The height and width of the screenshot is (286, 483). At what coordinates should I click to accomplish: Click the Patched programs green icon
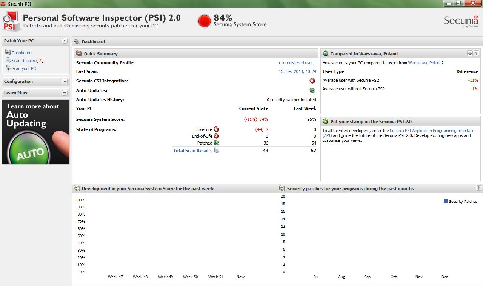[x=216, y=143]
